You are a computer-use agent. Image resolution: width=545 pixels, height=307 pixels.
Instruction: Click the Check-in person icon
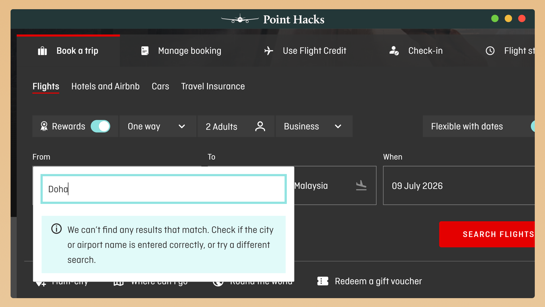click(394, 51)
